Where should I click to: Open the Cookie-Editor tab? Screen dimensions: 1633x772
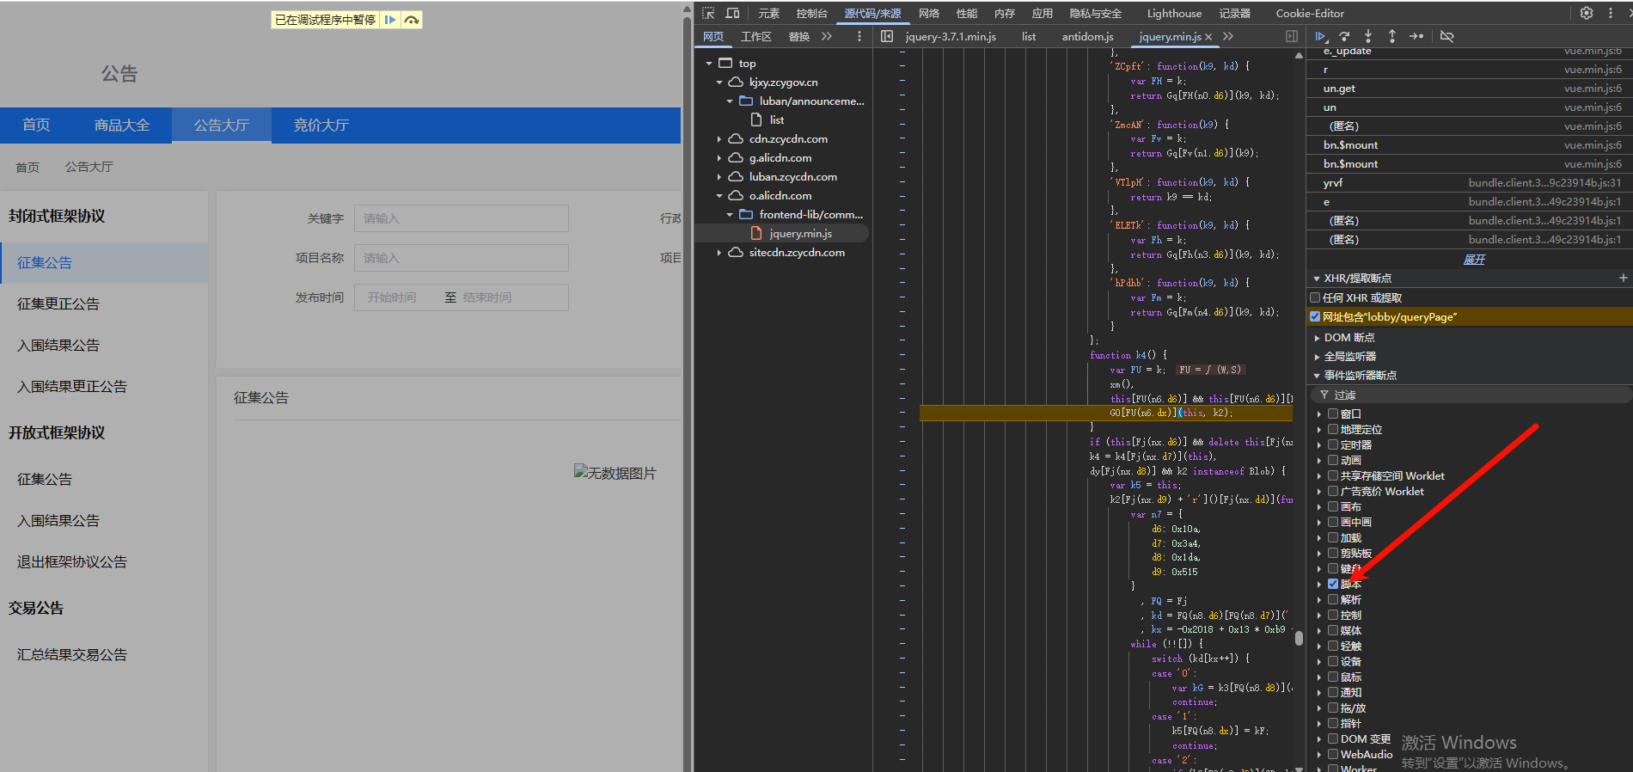coord(1310,13)
